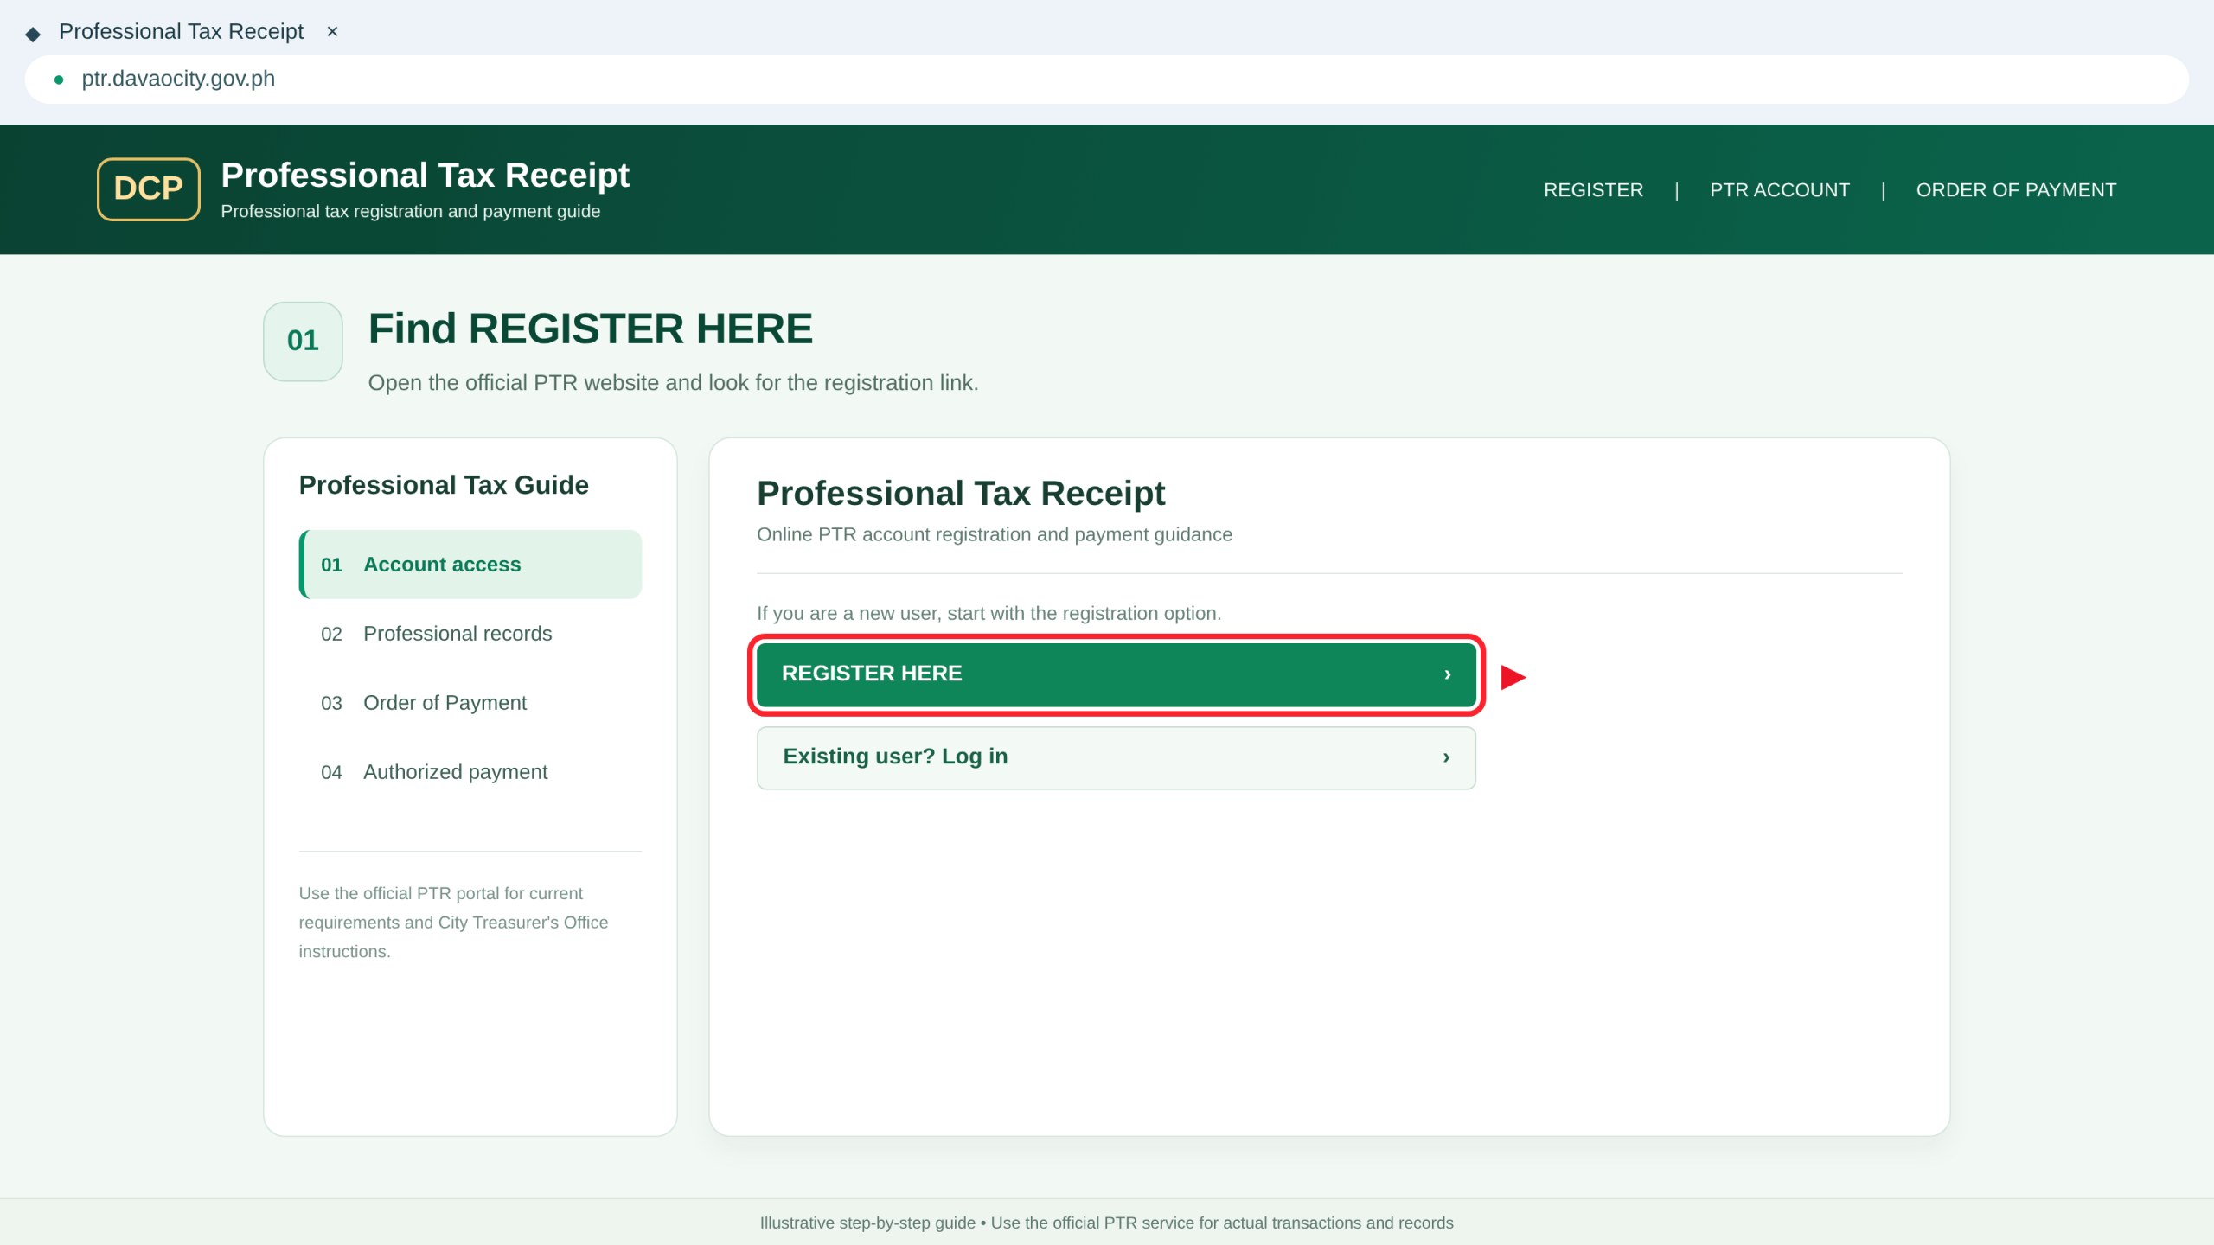Image resolution: width=2214 pixels, height=1245 pixels.
Task: Focus the ptr.davaocity.gov.ph address bar
Action: 1106,80
